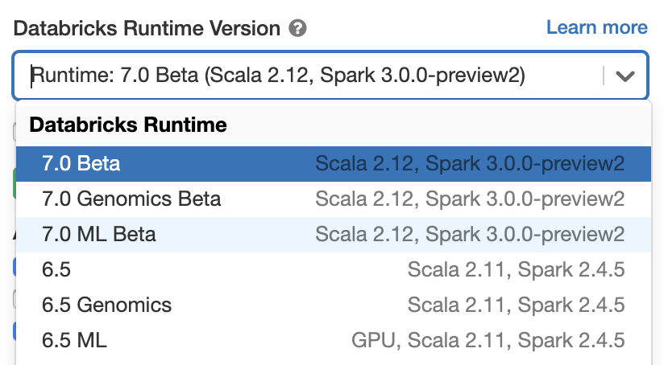Toggle the blue checkbox beside the 6.5 row
The width and height of the screenshot is (664, 365).
pyautogui.click(x=14, y=268)
